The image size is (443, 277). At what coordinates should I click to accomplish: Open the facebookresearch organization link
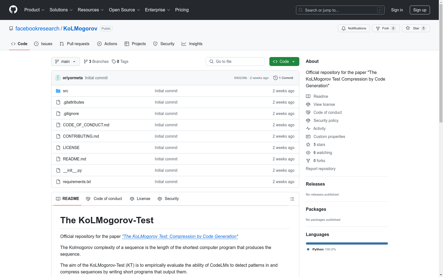[x=37, y=29]
